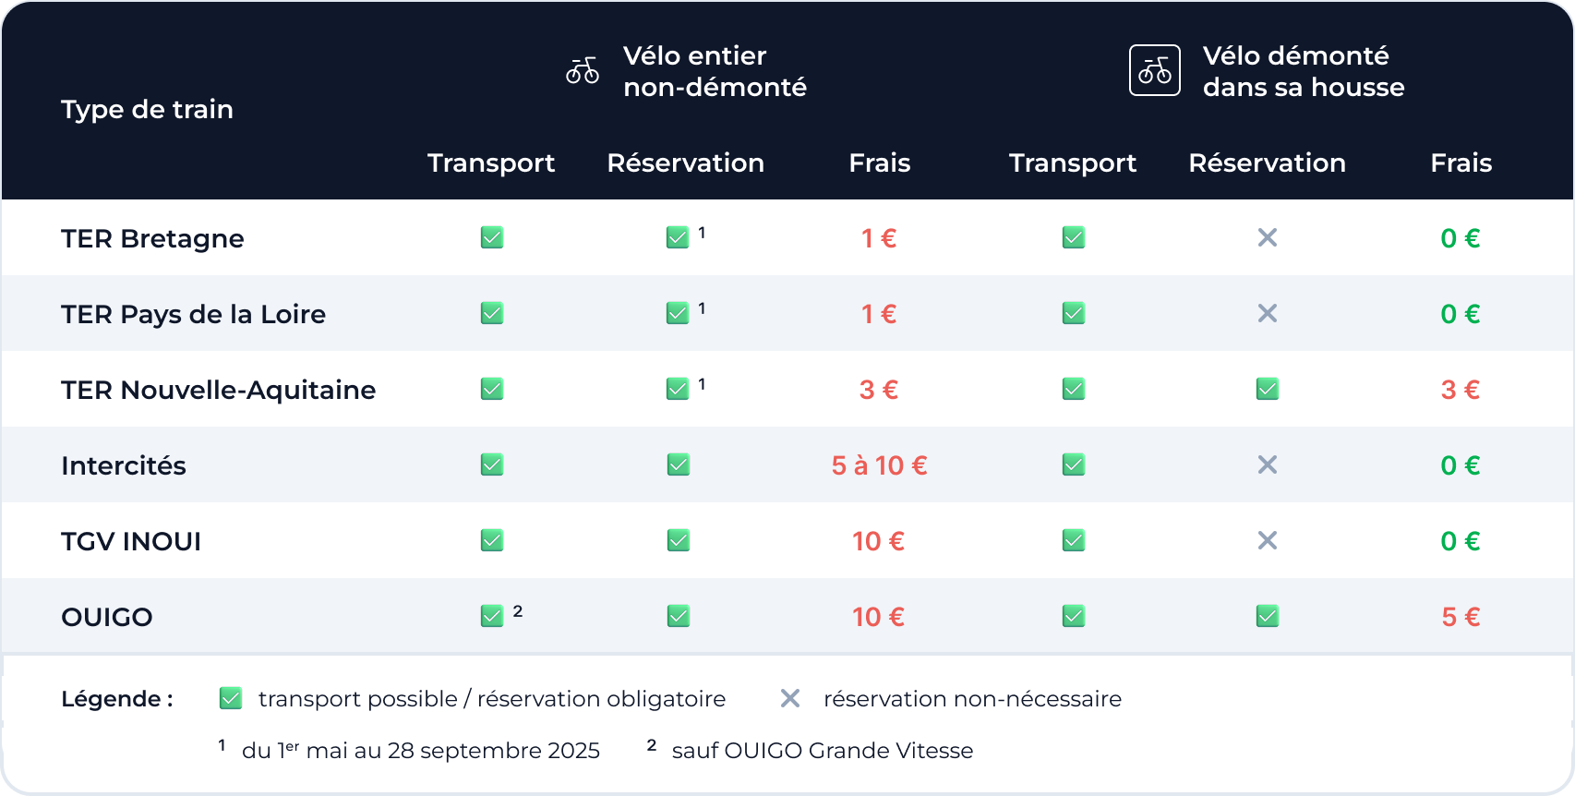1575x796 pixels.
Task: Click the boxed bicycle icon for Vélo démonté
Action: tap(1155, 70)
